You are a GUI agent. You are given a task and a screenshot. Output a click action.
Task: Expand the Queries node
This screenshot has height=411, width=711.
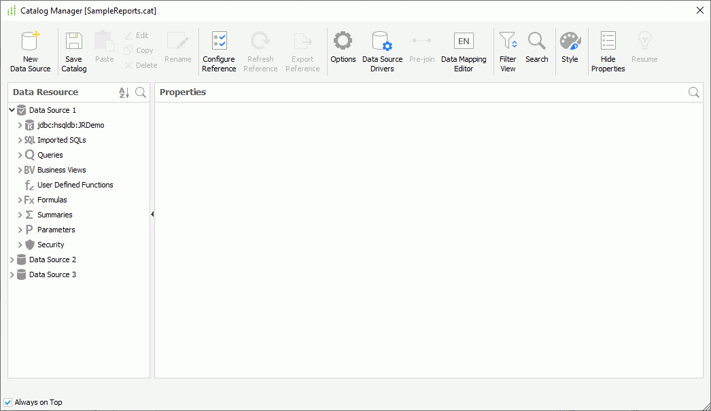20,155
